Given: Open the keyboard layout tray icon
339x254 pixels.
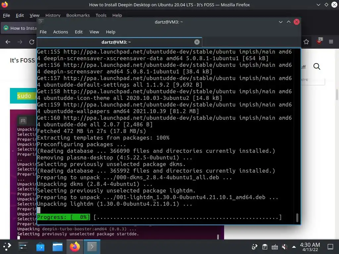Looking at the screenshot, I should point(274,247).
